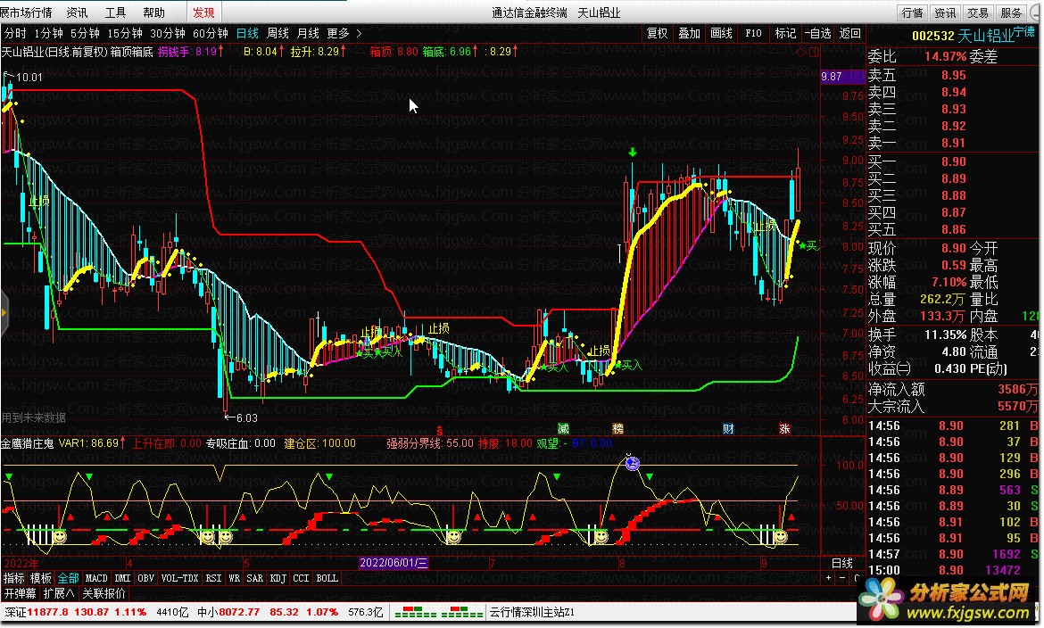The width and height of the screenshot is (1044, 628).
Task: Open the F10 company info button
Action: tap(754, 33)
